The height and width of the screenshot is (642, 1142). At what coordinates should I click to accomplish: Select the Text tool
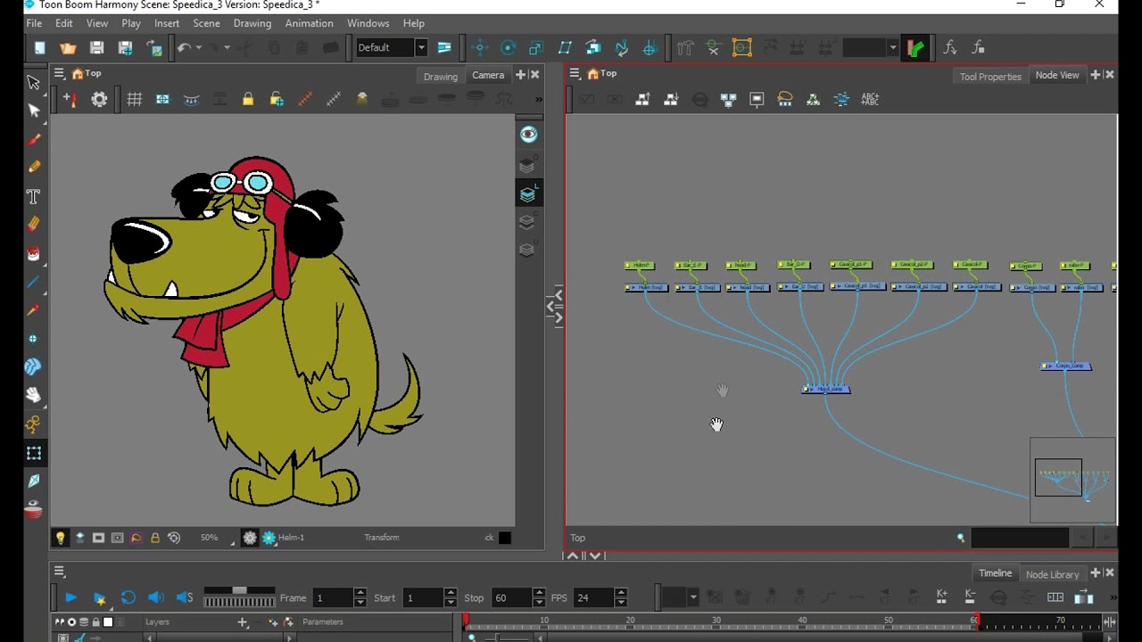click(x=34, y=196)
